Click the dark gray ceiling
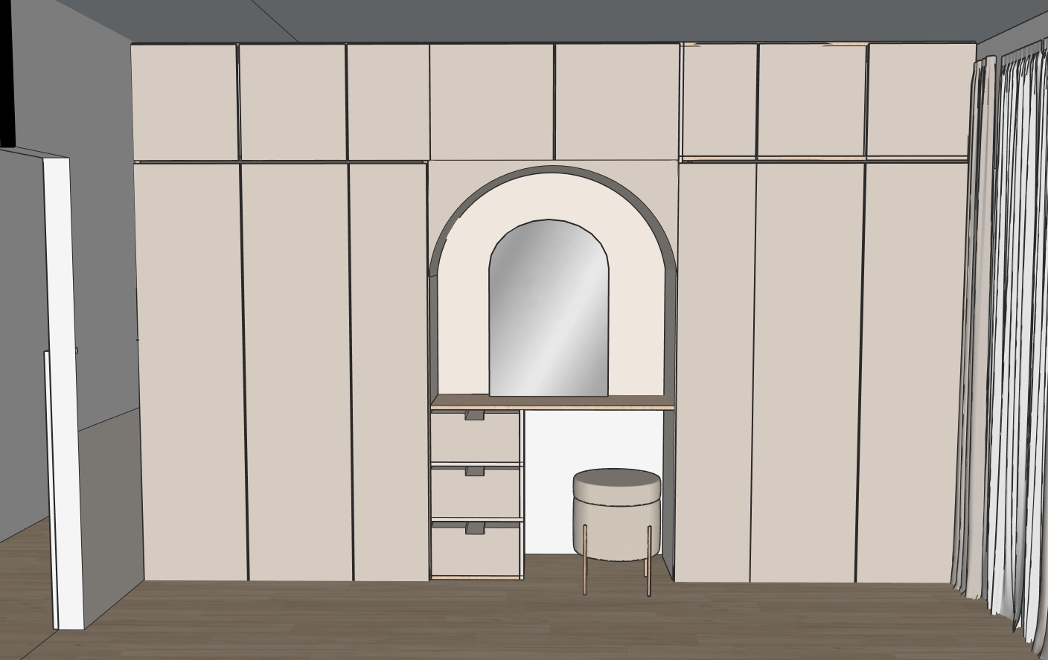The height and width of the screenshot is (660, 1048). (521, 19)
